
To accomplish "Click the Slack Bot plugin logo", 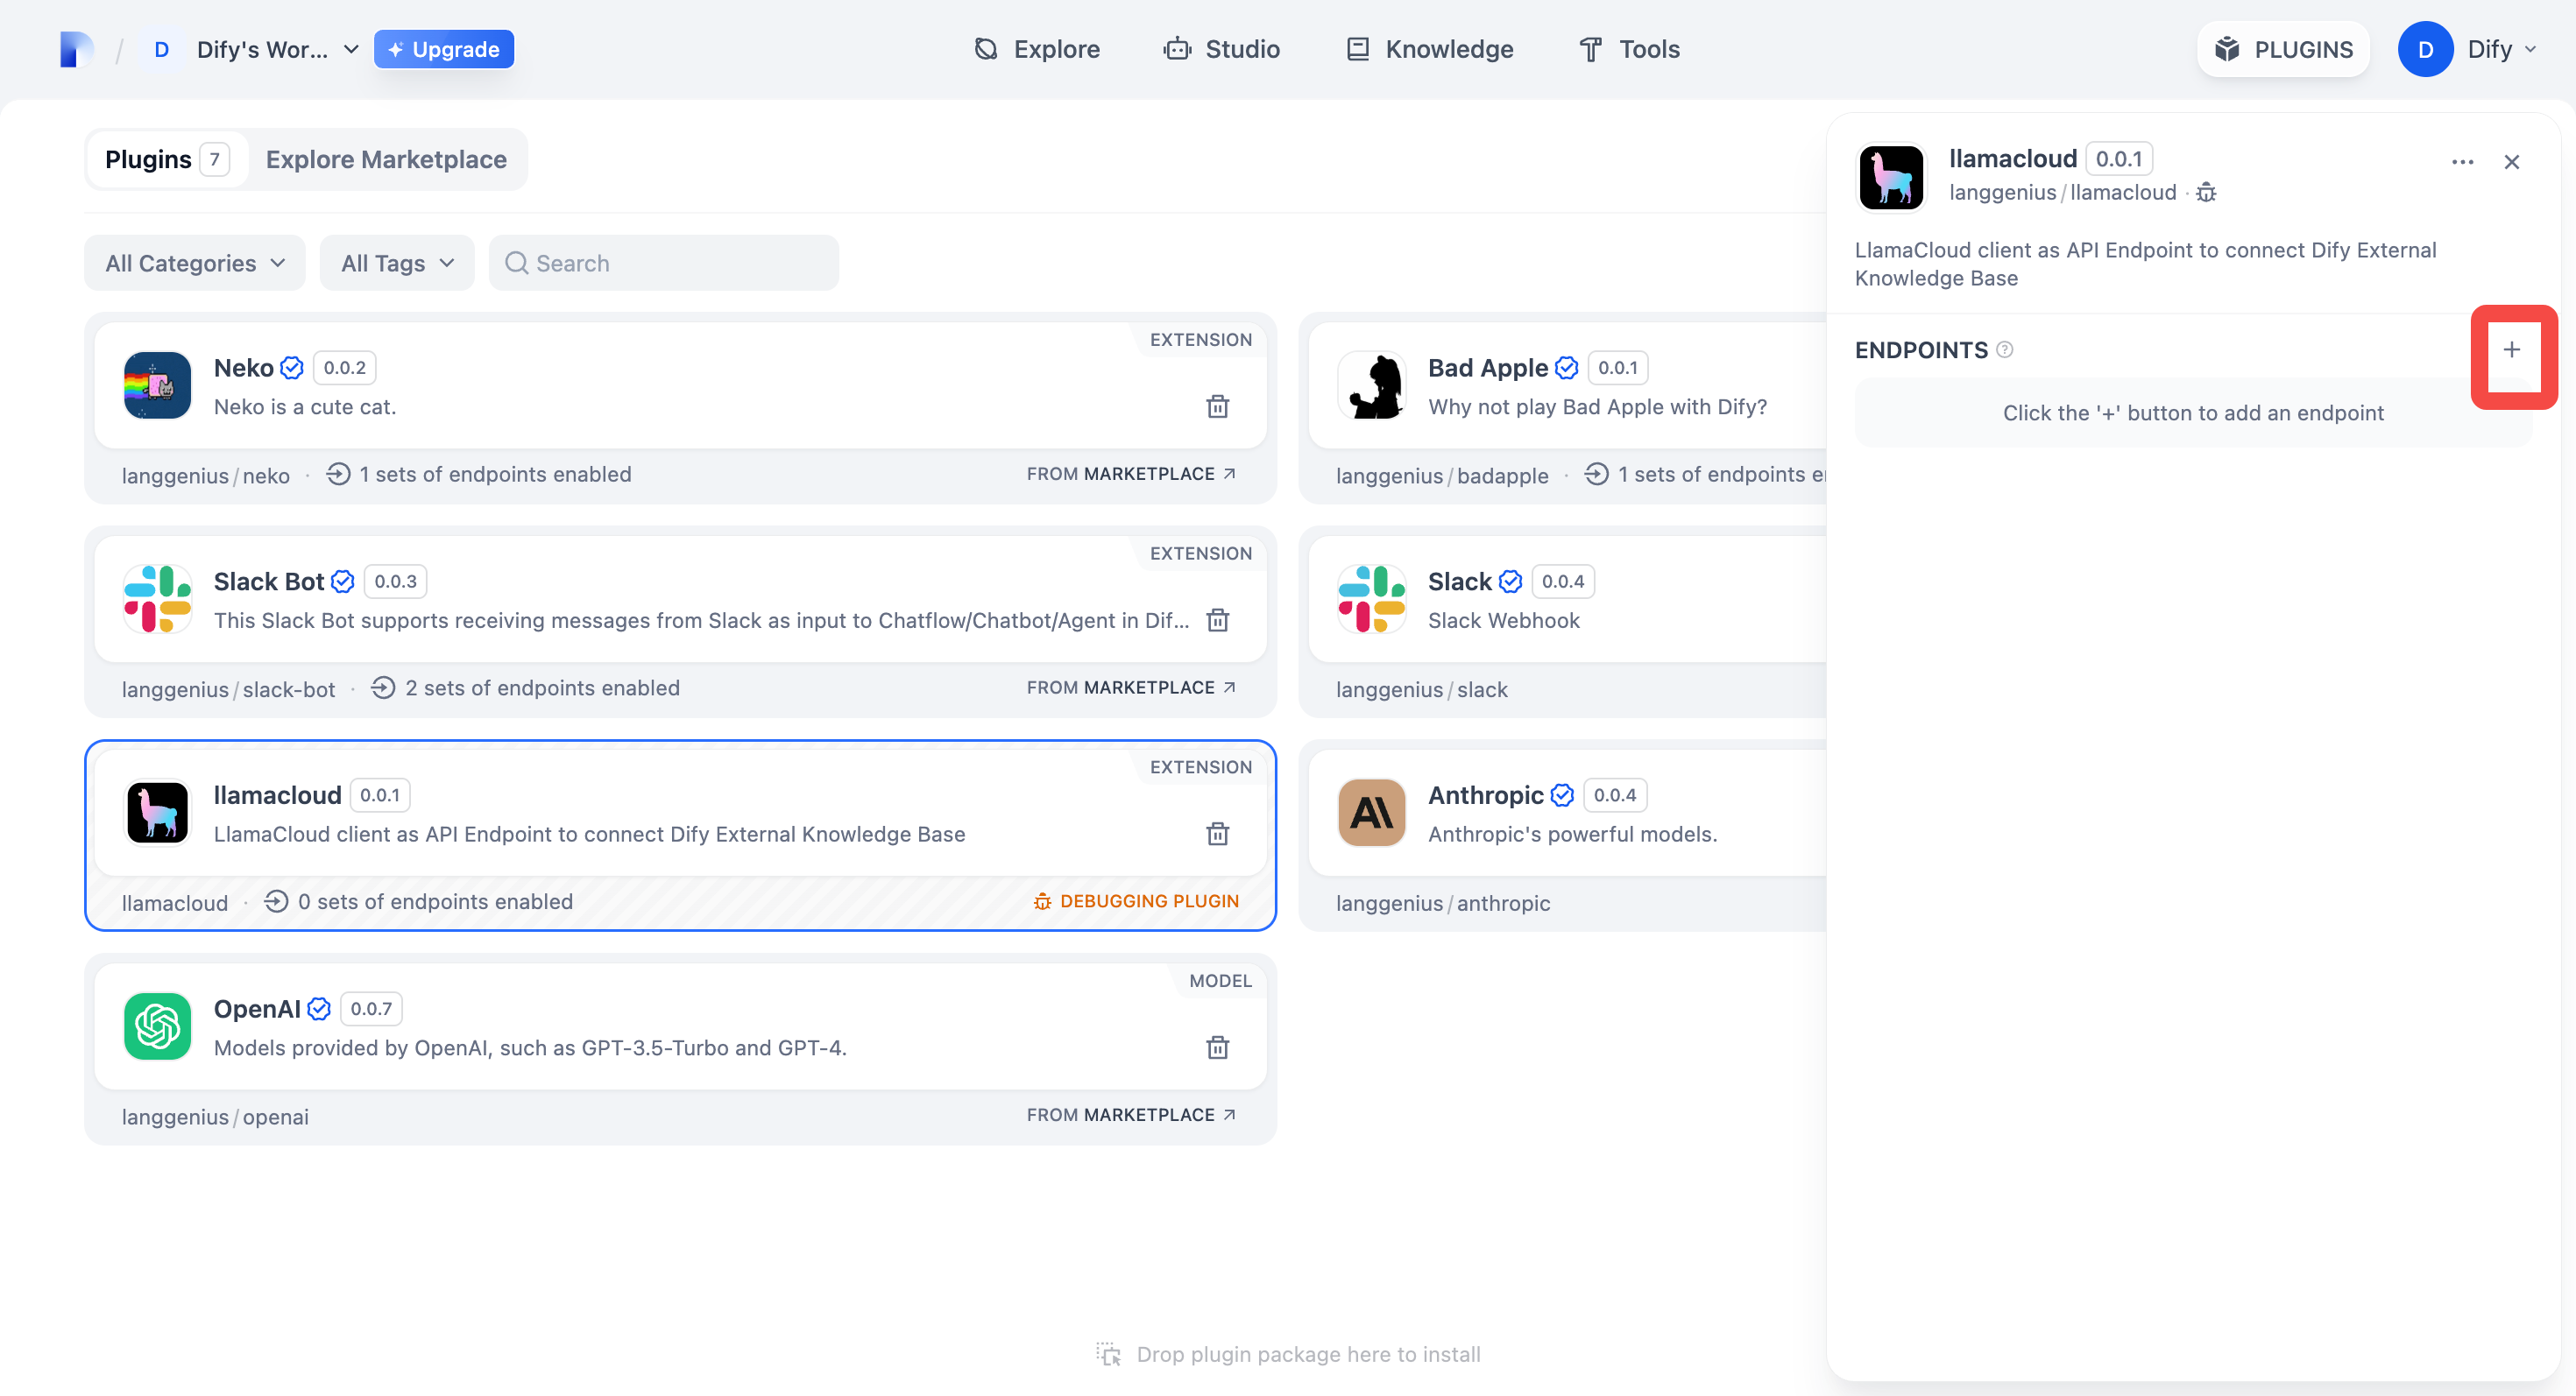I will [157, 598].
